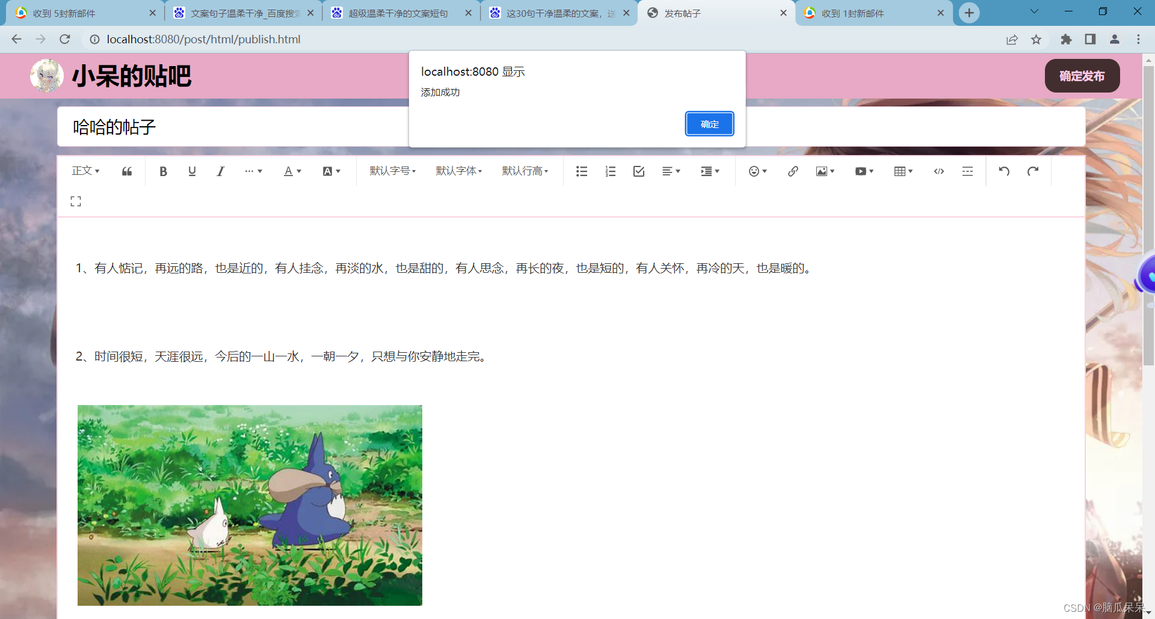
Task: Open the insert video dropdown
Action: point(864,171)
